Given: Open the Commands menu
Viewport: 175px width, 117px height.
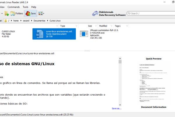Looking at the screenshot, I should (14, 7).
